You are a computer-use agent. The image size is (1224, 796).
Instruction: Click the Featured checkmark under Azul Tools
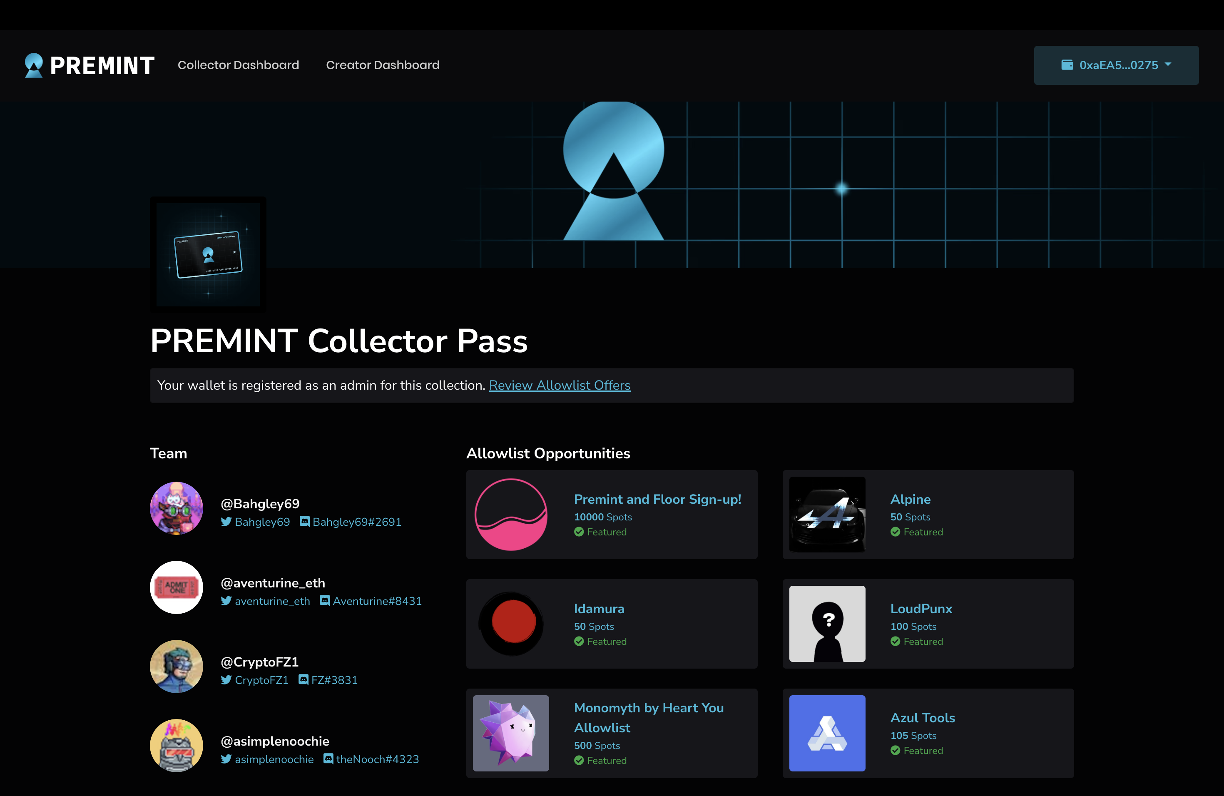point(896,751)
